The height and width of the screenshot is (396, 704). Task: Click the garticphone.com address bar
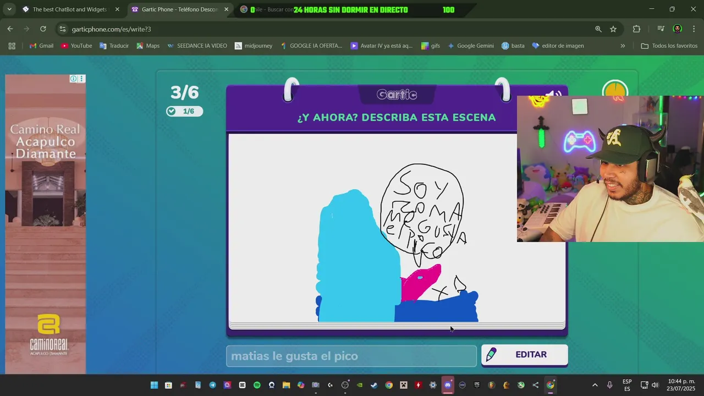tap(324, 29)
